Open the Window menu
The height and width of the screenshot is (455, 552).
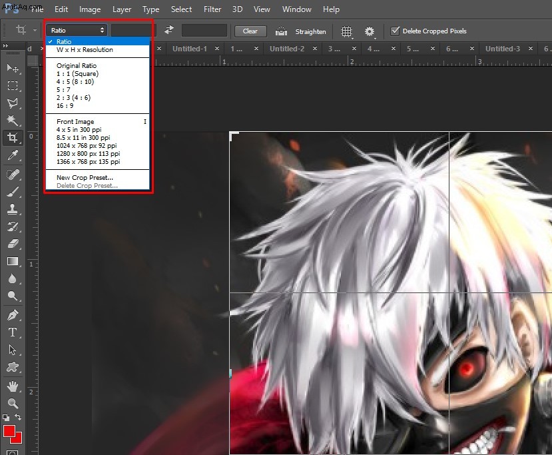point(297,9)
